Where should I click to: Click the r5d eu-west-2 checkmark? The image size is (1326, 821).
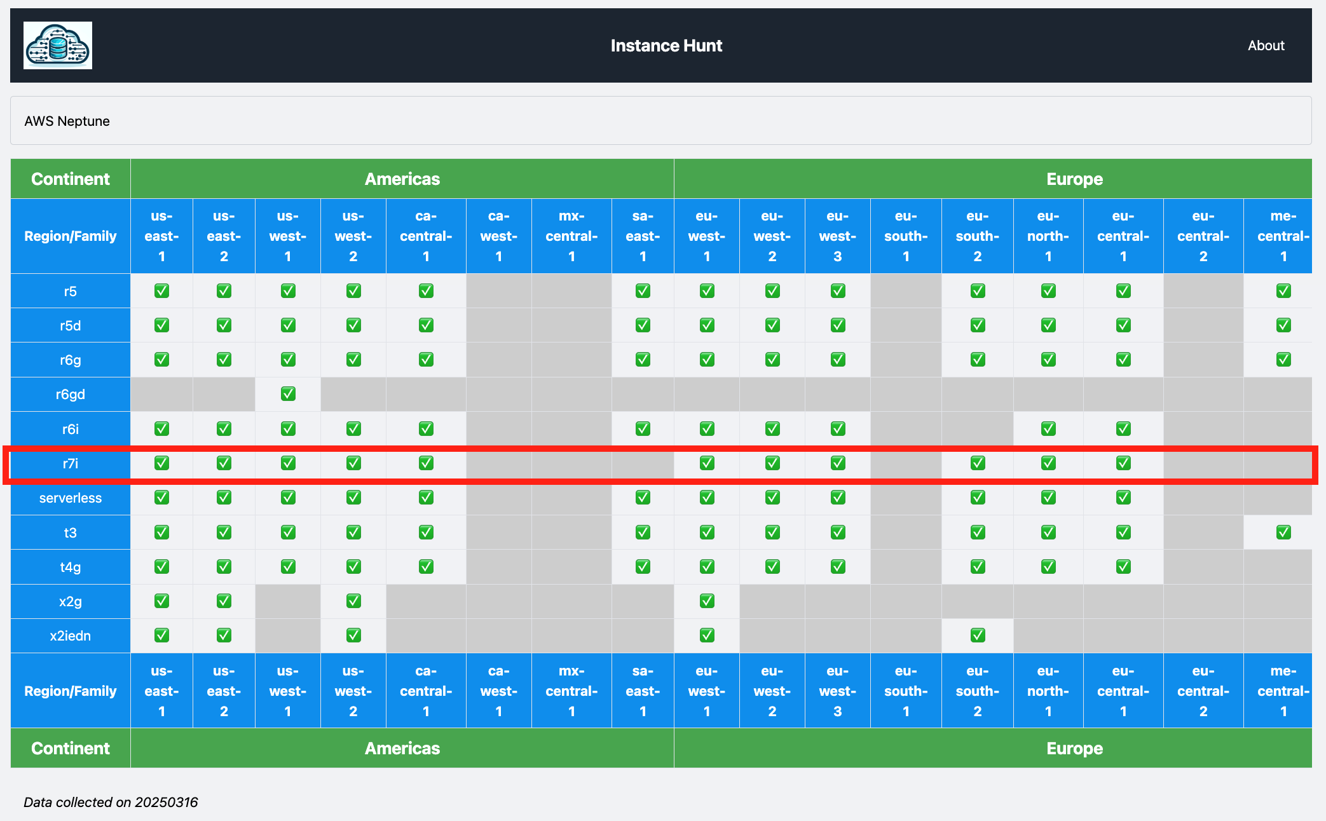772,325
